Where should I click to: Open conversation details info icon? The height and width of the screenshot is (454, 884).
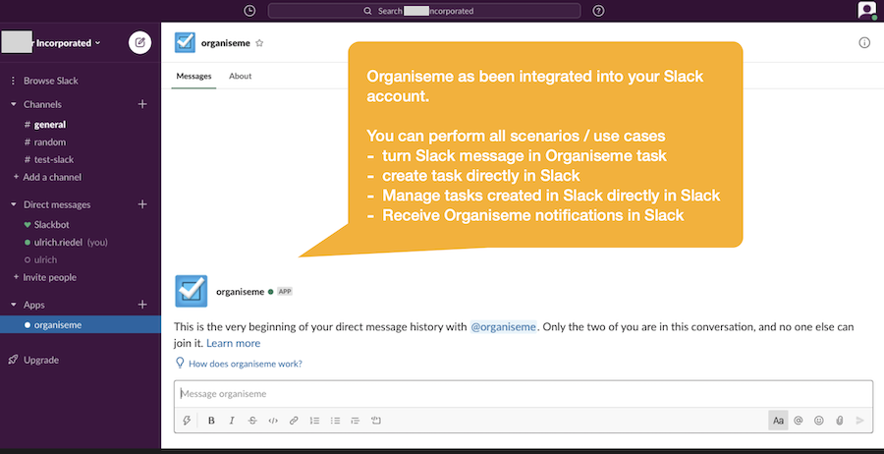(x=864, y=43)
